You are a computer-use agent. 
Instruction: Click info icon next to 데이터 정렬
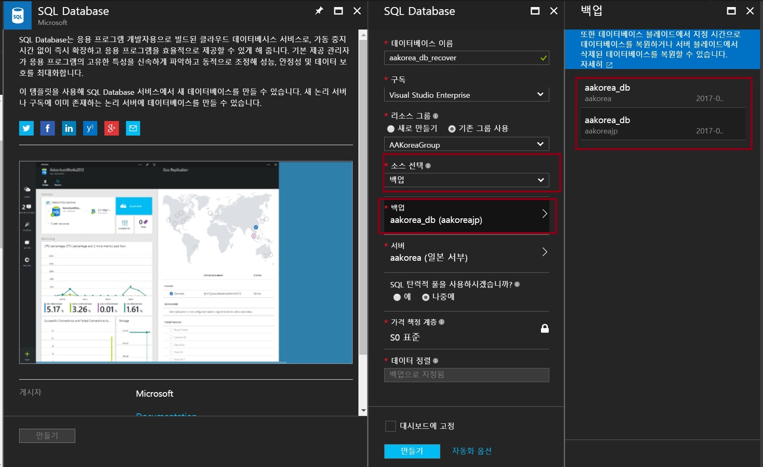[x=435, y=361]
